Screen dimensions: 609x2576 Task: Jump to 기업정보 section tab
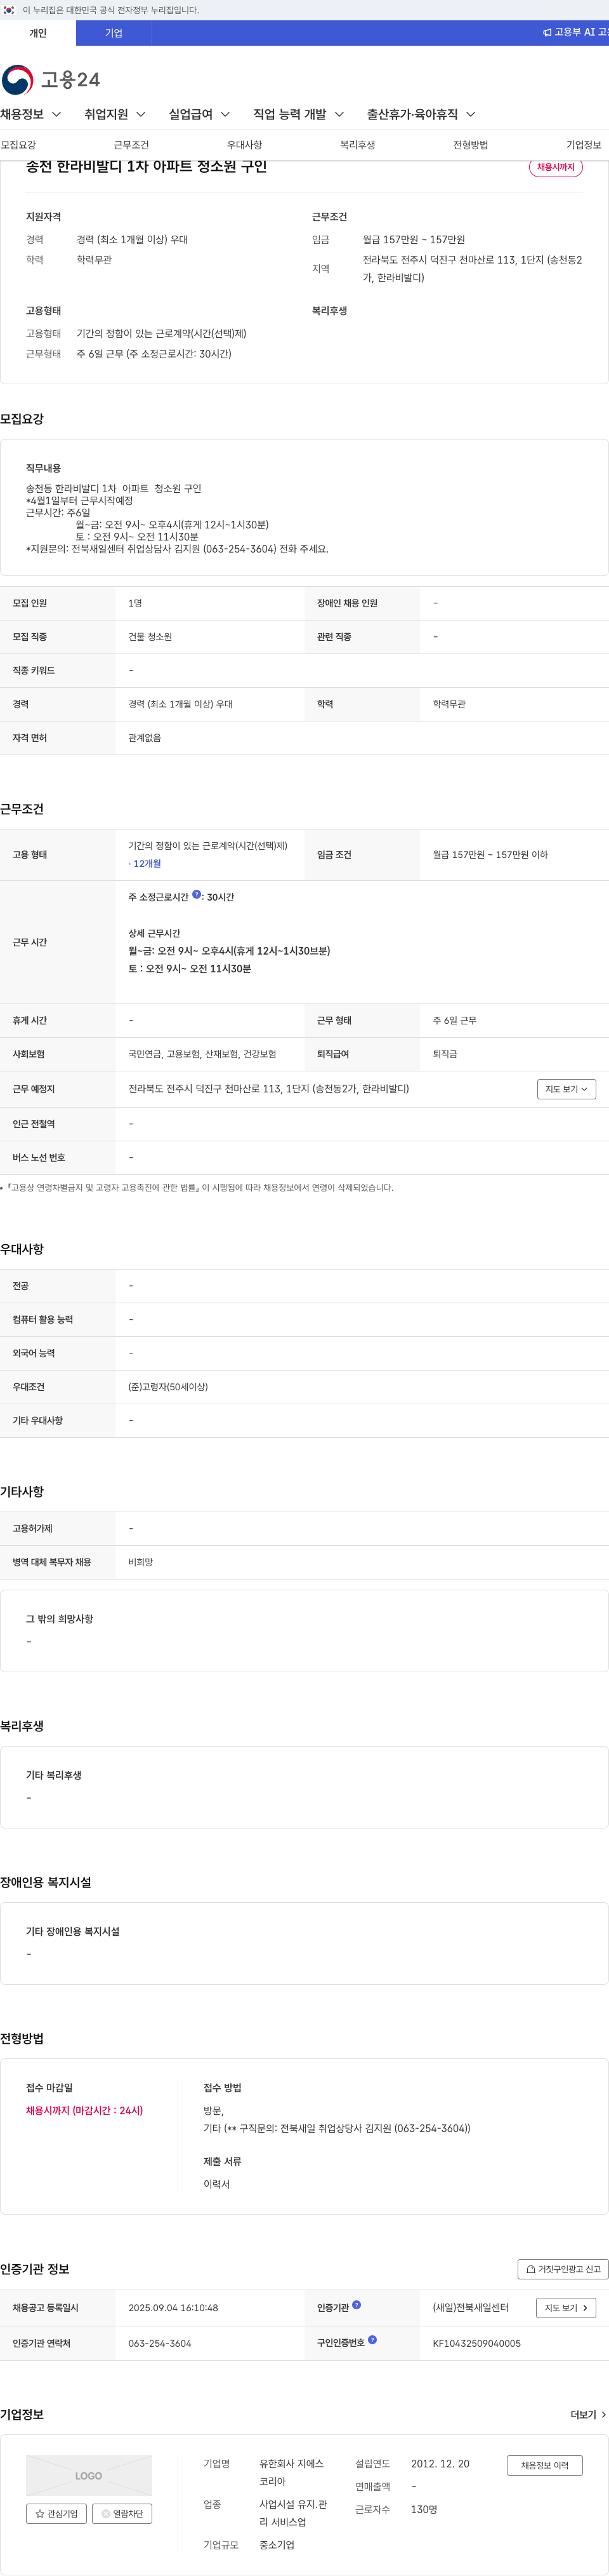[584, 145]
